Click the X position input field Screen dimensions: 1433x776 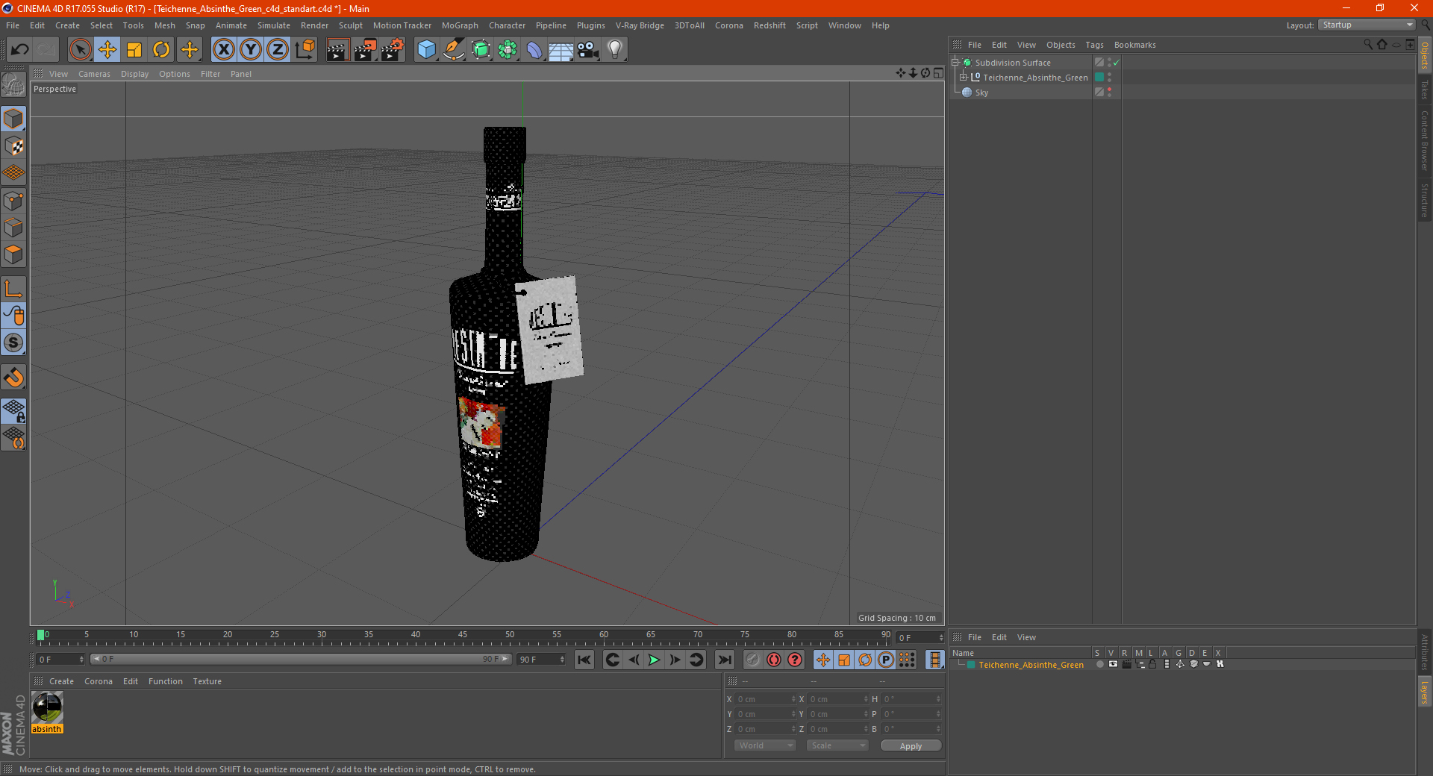[x=766, y=699]
